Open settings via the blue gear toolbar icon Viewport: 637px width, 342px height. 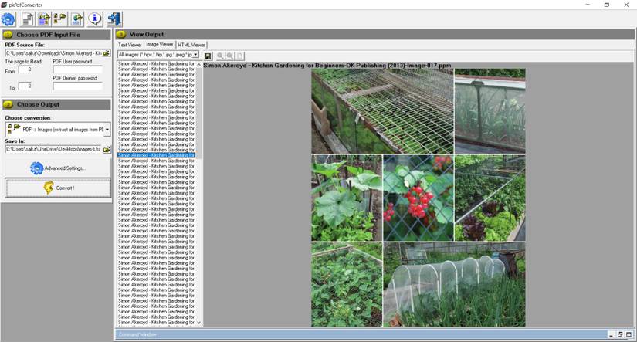tap(8, 19)
